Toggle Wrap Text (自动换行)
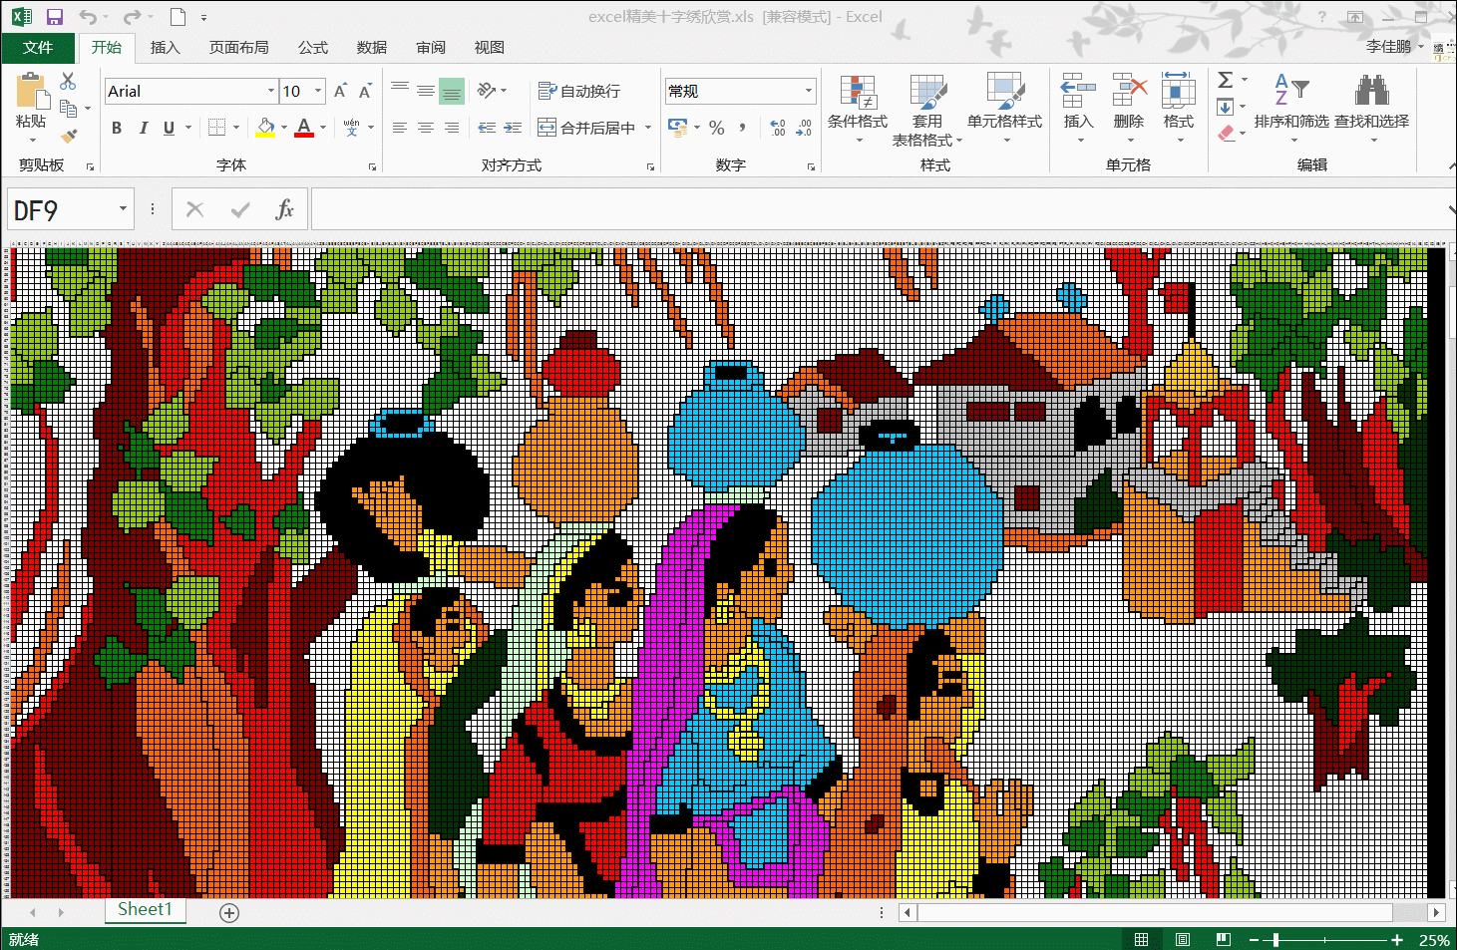The image size is (1457, 950). (x=579, y=91)
